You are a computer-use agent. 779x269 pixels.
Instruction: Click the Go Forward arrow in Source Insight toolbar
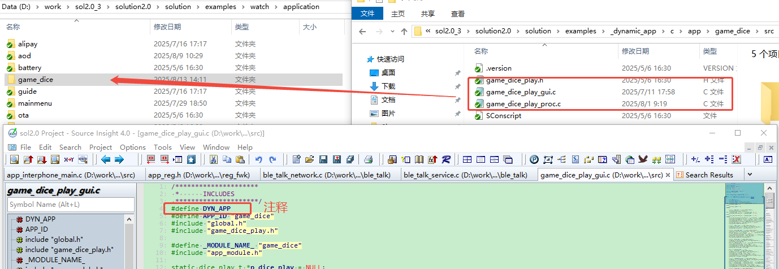(119, 159)
